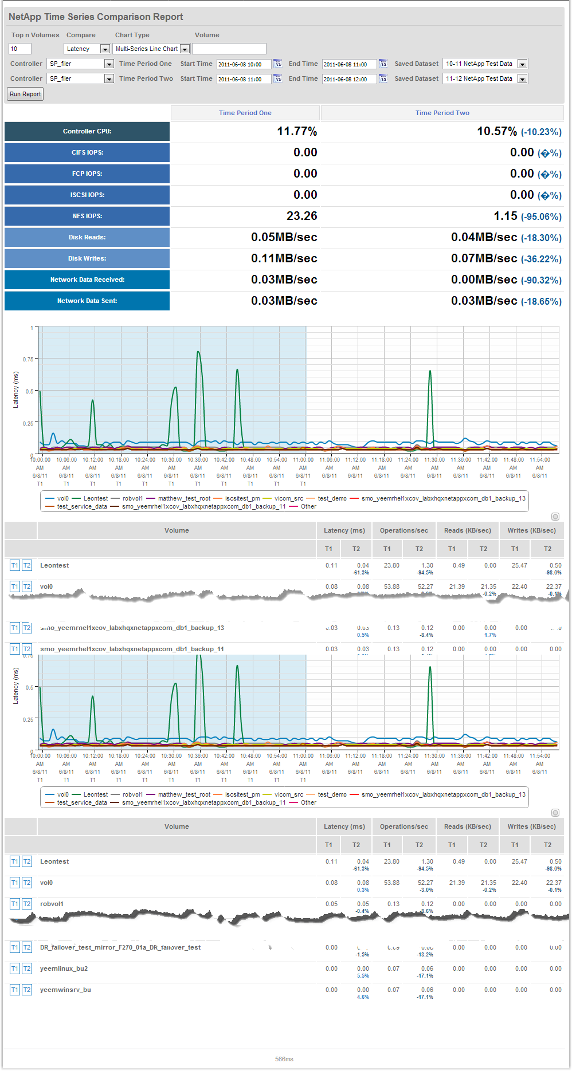Open calendar for Time Period One End Time
The height and width of the screenshot is (1071, 572).
point(383,64)
